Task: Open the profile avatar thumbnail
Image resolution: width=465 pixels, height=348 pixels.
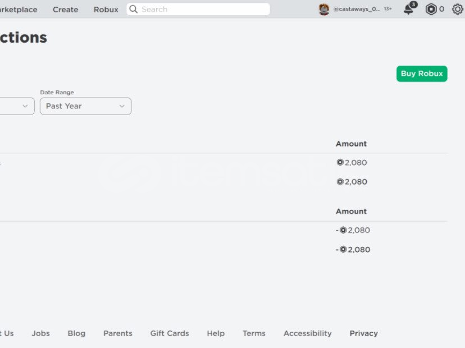Action: point(324,9)
